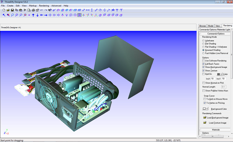
Task: Click Load Background Image button
Action: click(x=217, y=118)
